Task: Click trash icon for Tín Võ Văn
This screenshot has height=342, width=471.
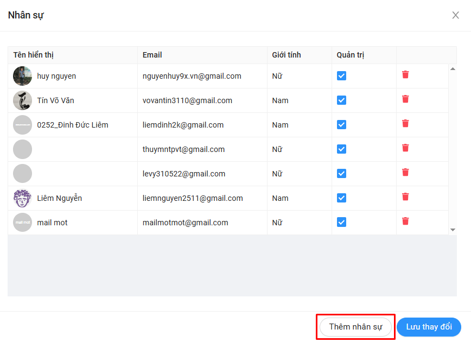Action: click(405, 99)
